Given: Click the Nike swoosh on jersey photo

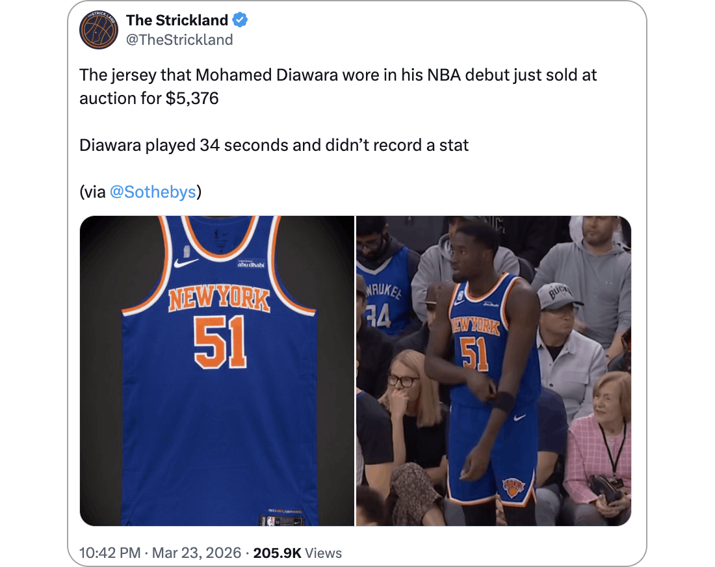Looking at the screenshot, I should (186, 263).
